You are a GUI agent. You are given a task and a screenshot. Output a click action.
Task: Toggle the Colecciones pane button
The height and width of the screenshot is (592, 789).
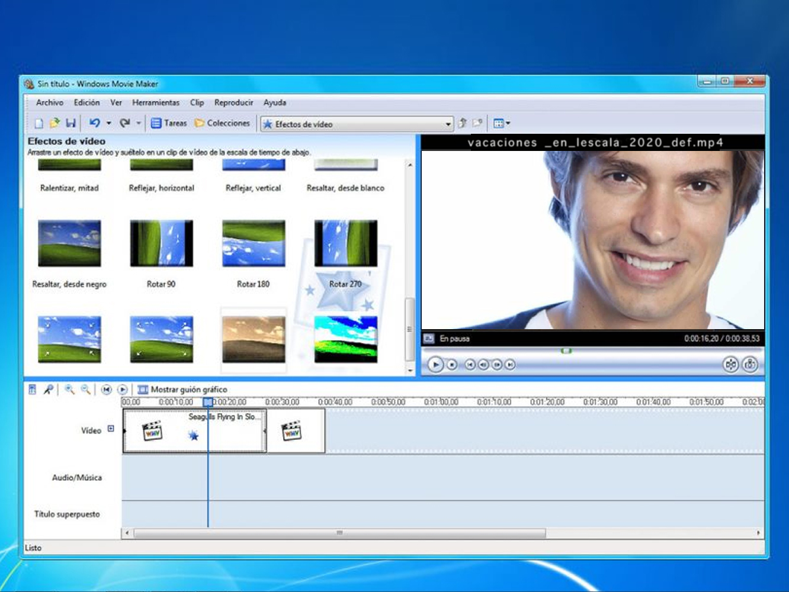(222, 123)
